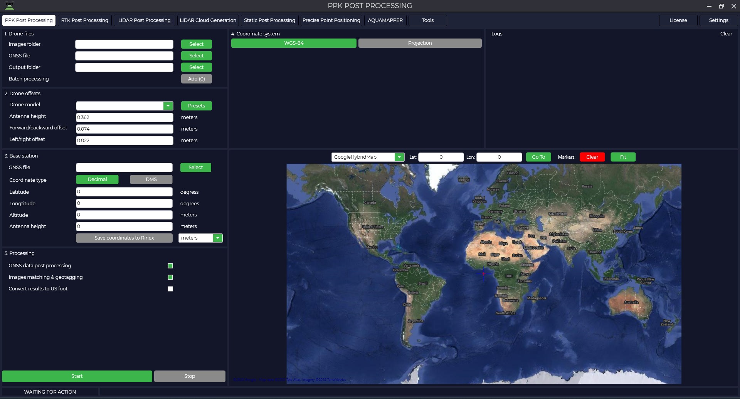
Task: Click the Forward/backward offset field
Action: click(x=124, y=129)
